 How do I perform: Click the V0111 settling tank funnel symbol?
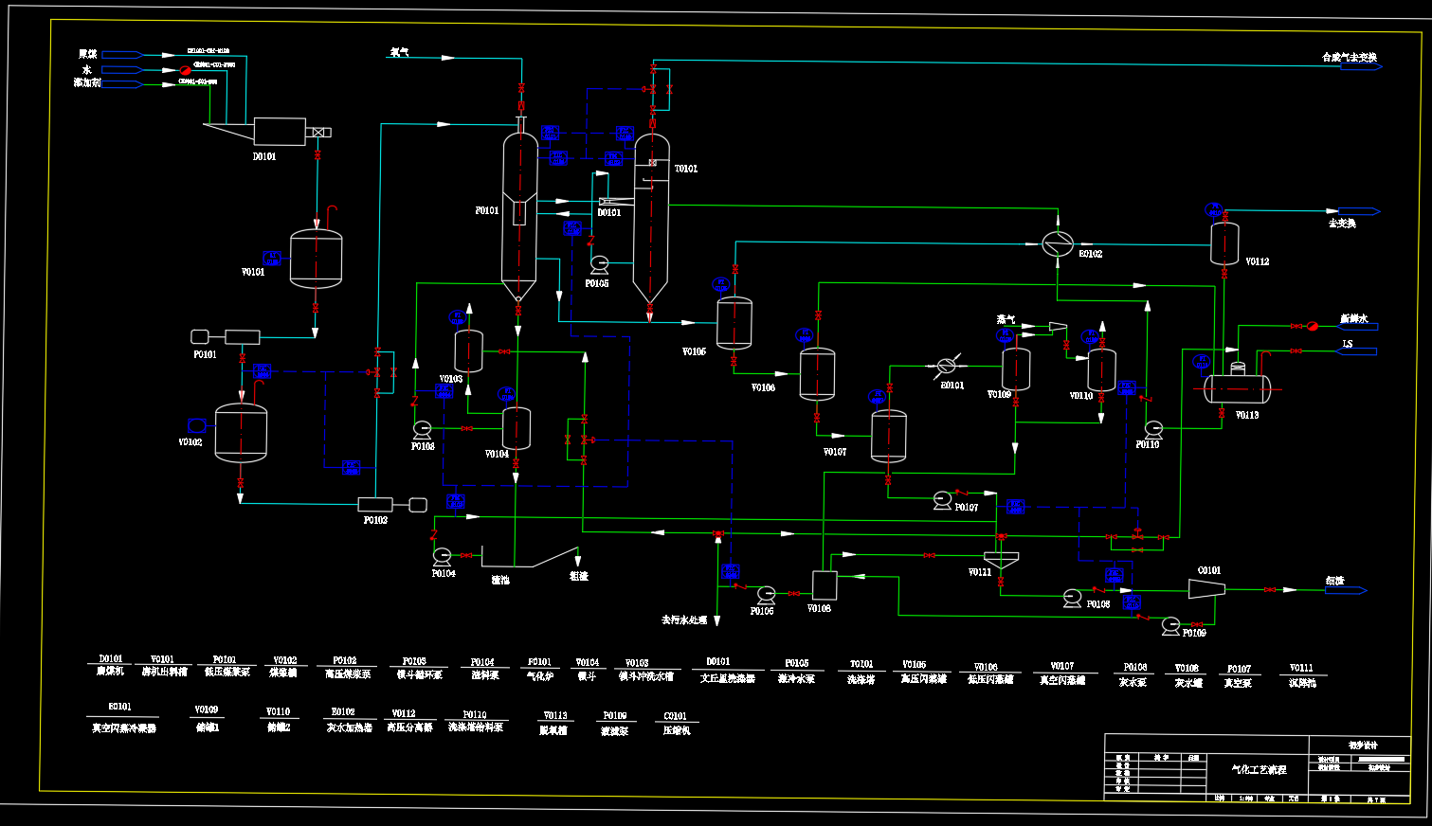(x=1001, y=562)
